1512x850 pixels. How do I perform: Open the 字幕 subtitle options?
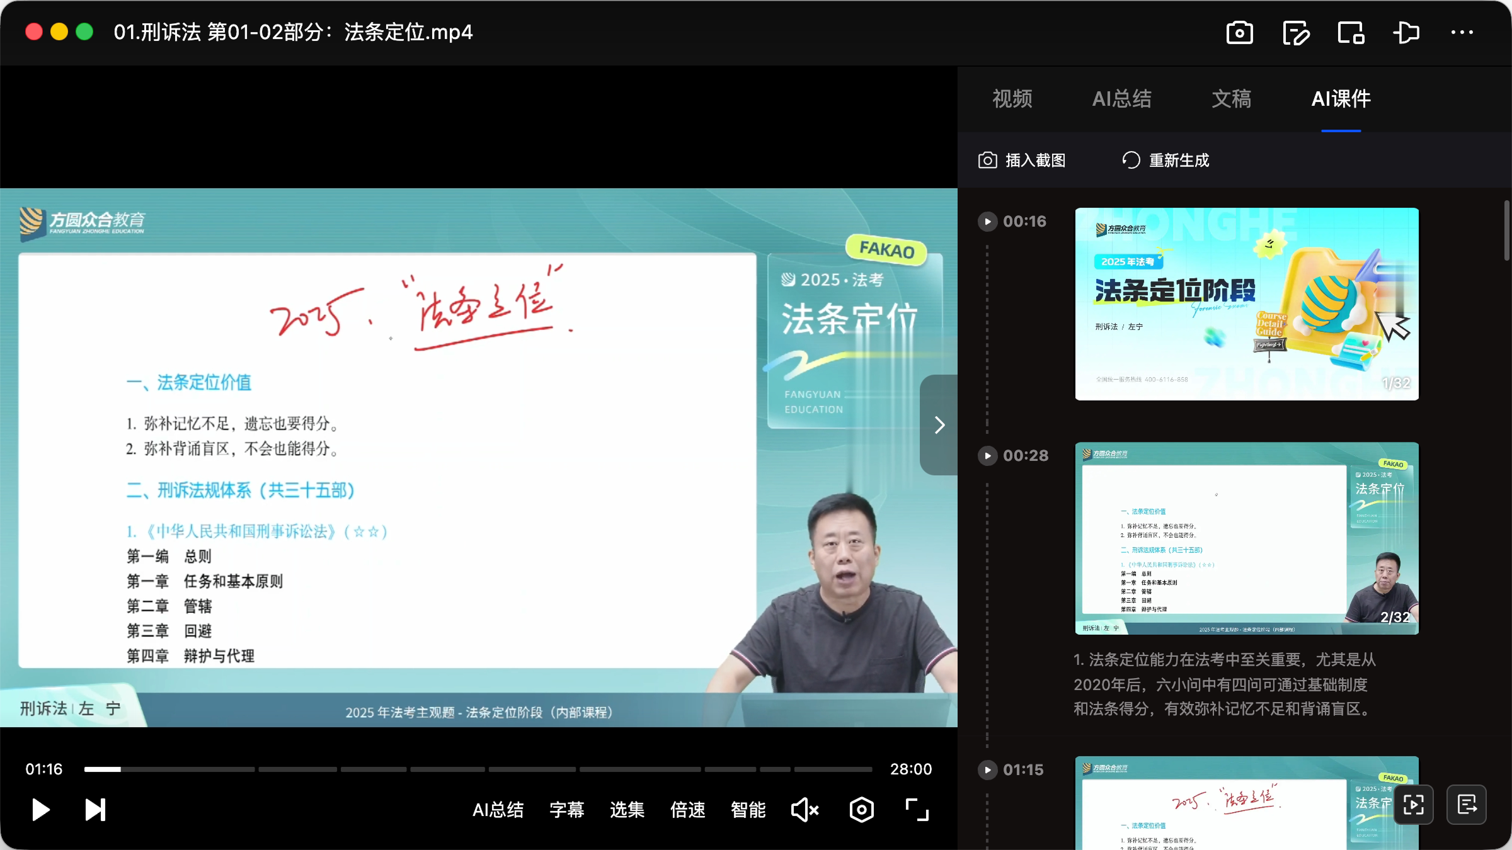[566, 810]
